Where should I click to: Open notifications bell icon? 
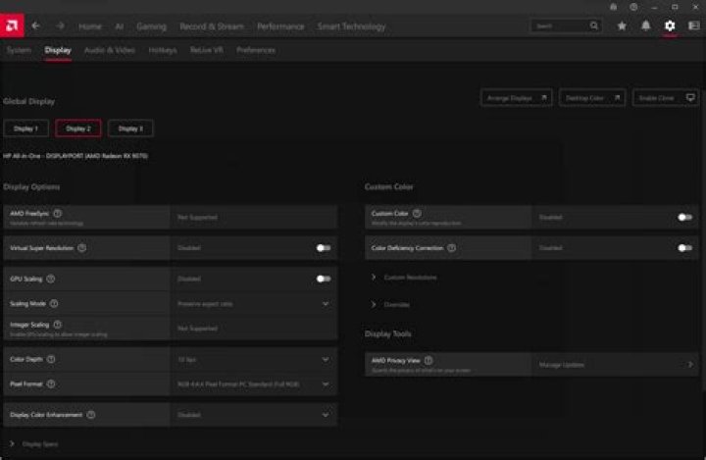click(645, 26)
